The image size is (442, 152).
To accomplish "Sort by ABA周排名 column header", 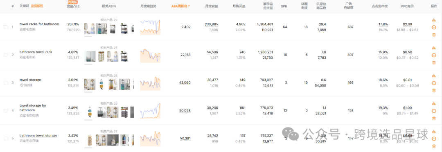I will 181,6.
